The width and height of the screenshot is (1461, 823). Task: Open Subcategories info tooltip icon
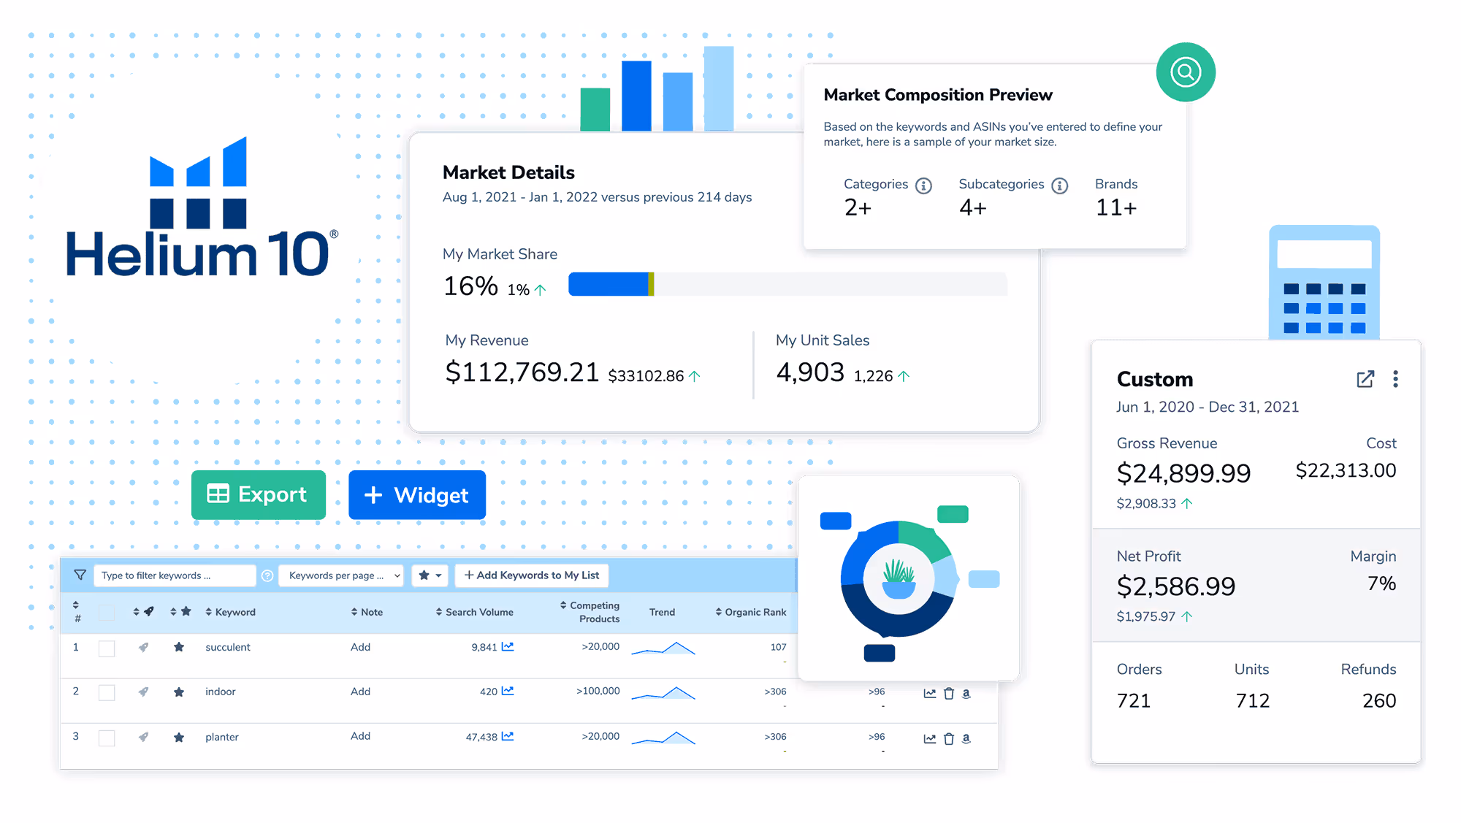point(1060,185)
